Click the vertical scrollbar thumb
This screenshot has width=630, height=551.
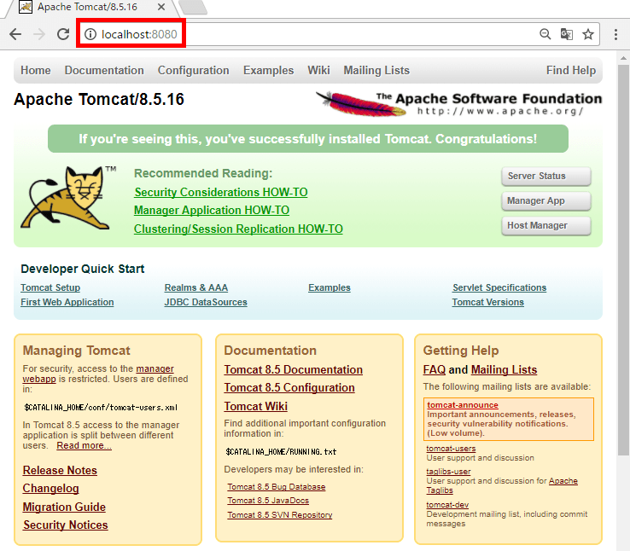(623, 260)
